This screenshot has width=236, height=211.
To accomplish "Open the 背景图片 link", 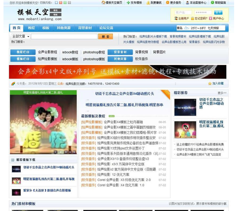I will click(159, 52).
